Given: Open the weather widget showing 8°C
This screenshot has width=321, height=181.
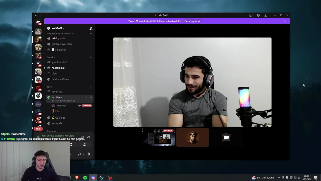Looking at the screenshot, I should pos(263,178).
